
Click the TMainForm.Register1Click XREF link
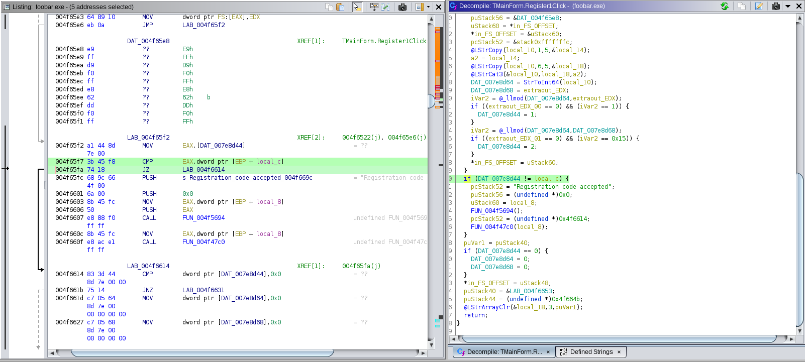click(384, 41)
